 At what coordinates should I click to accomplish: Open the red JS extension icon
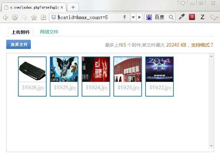click(192, 17)
